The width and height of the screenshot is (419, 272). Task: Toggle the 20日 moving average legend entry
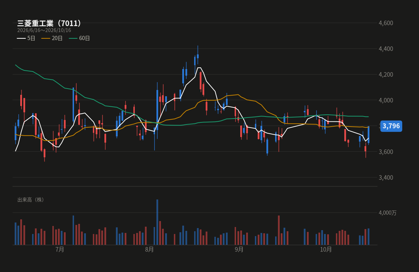[52, 38]
